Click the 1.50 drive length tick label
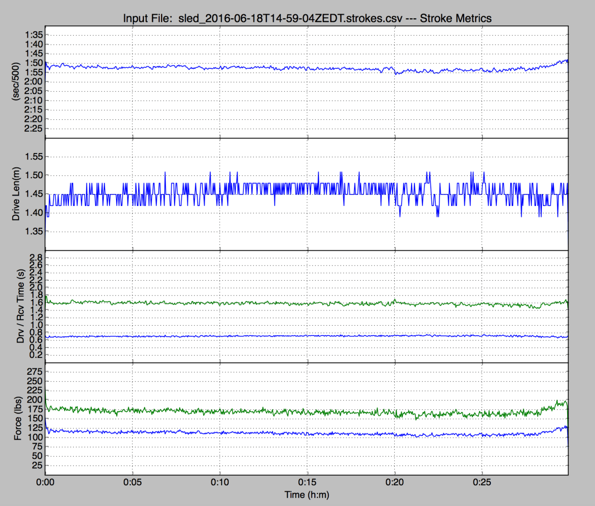The image size is (595, 506). tap(33, 175)
